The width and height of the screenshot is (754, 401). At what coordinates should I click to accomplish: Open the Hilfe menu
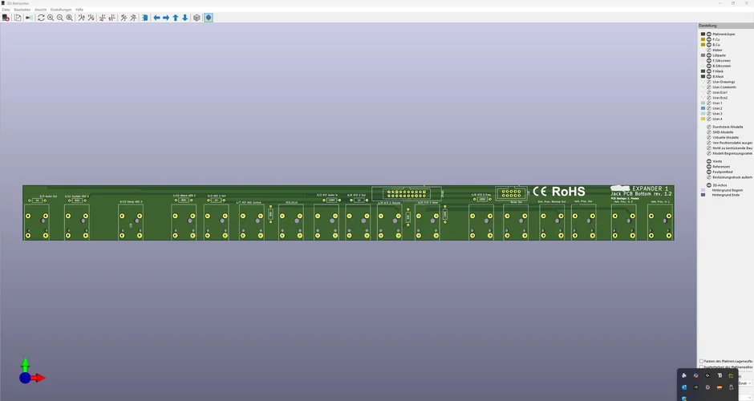point(79,10)
